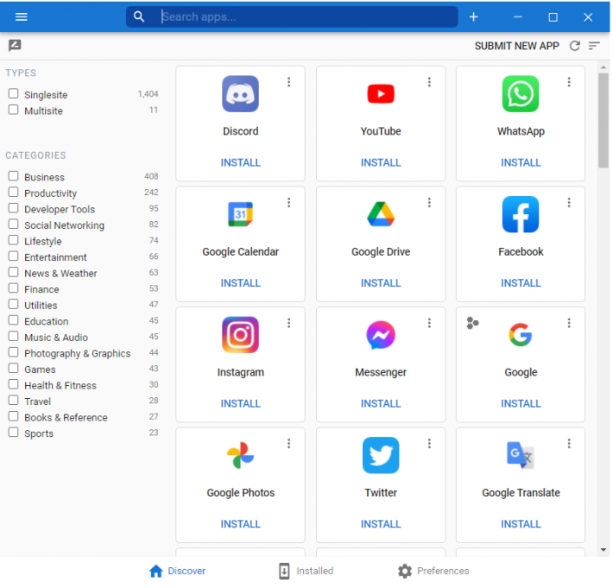Viewport: 613px width, 588px height.
Task: Check the Multisite type filter
Action: pyautogui.click(x=13, y=110)
